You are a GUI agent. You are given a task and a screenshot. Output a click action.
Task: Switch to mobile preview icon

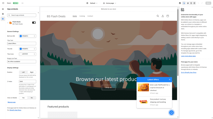pyautogui.click(x=191, y=3)
